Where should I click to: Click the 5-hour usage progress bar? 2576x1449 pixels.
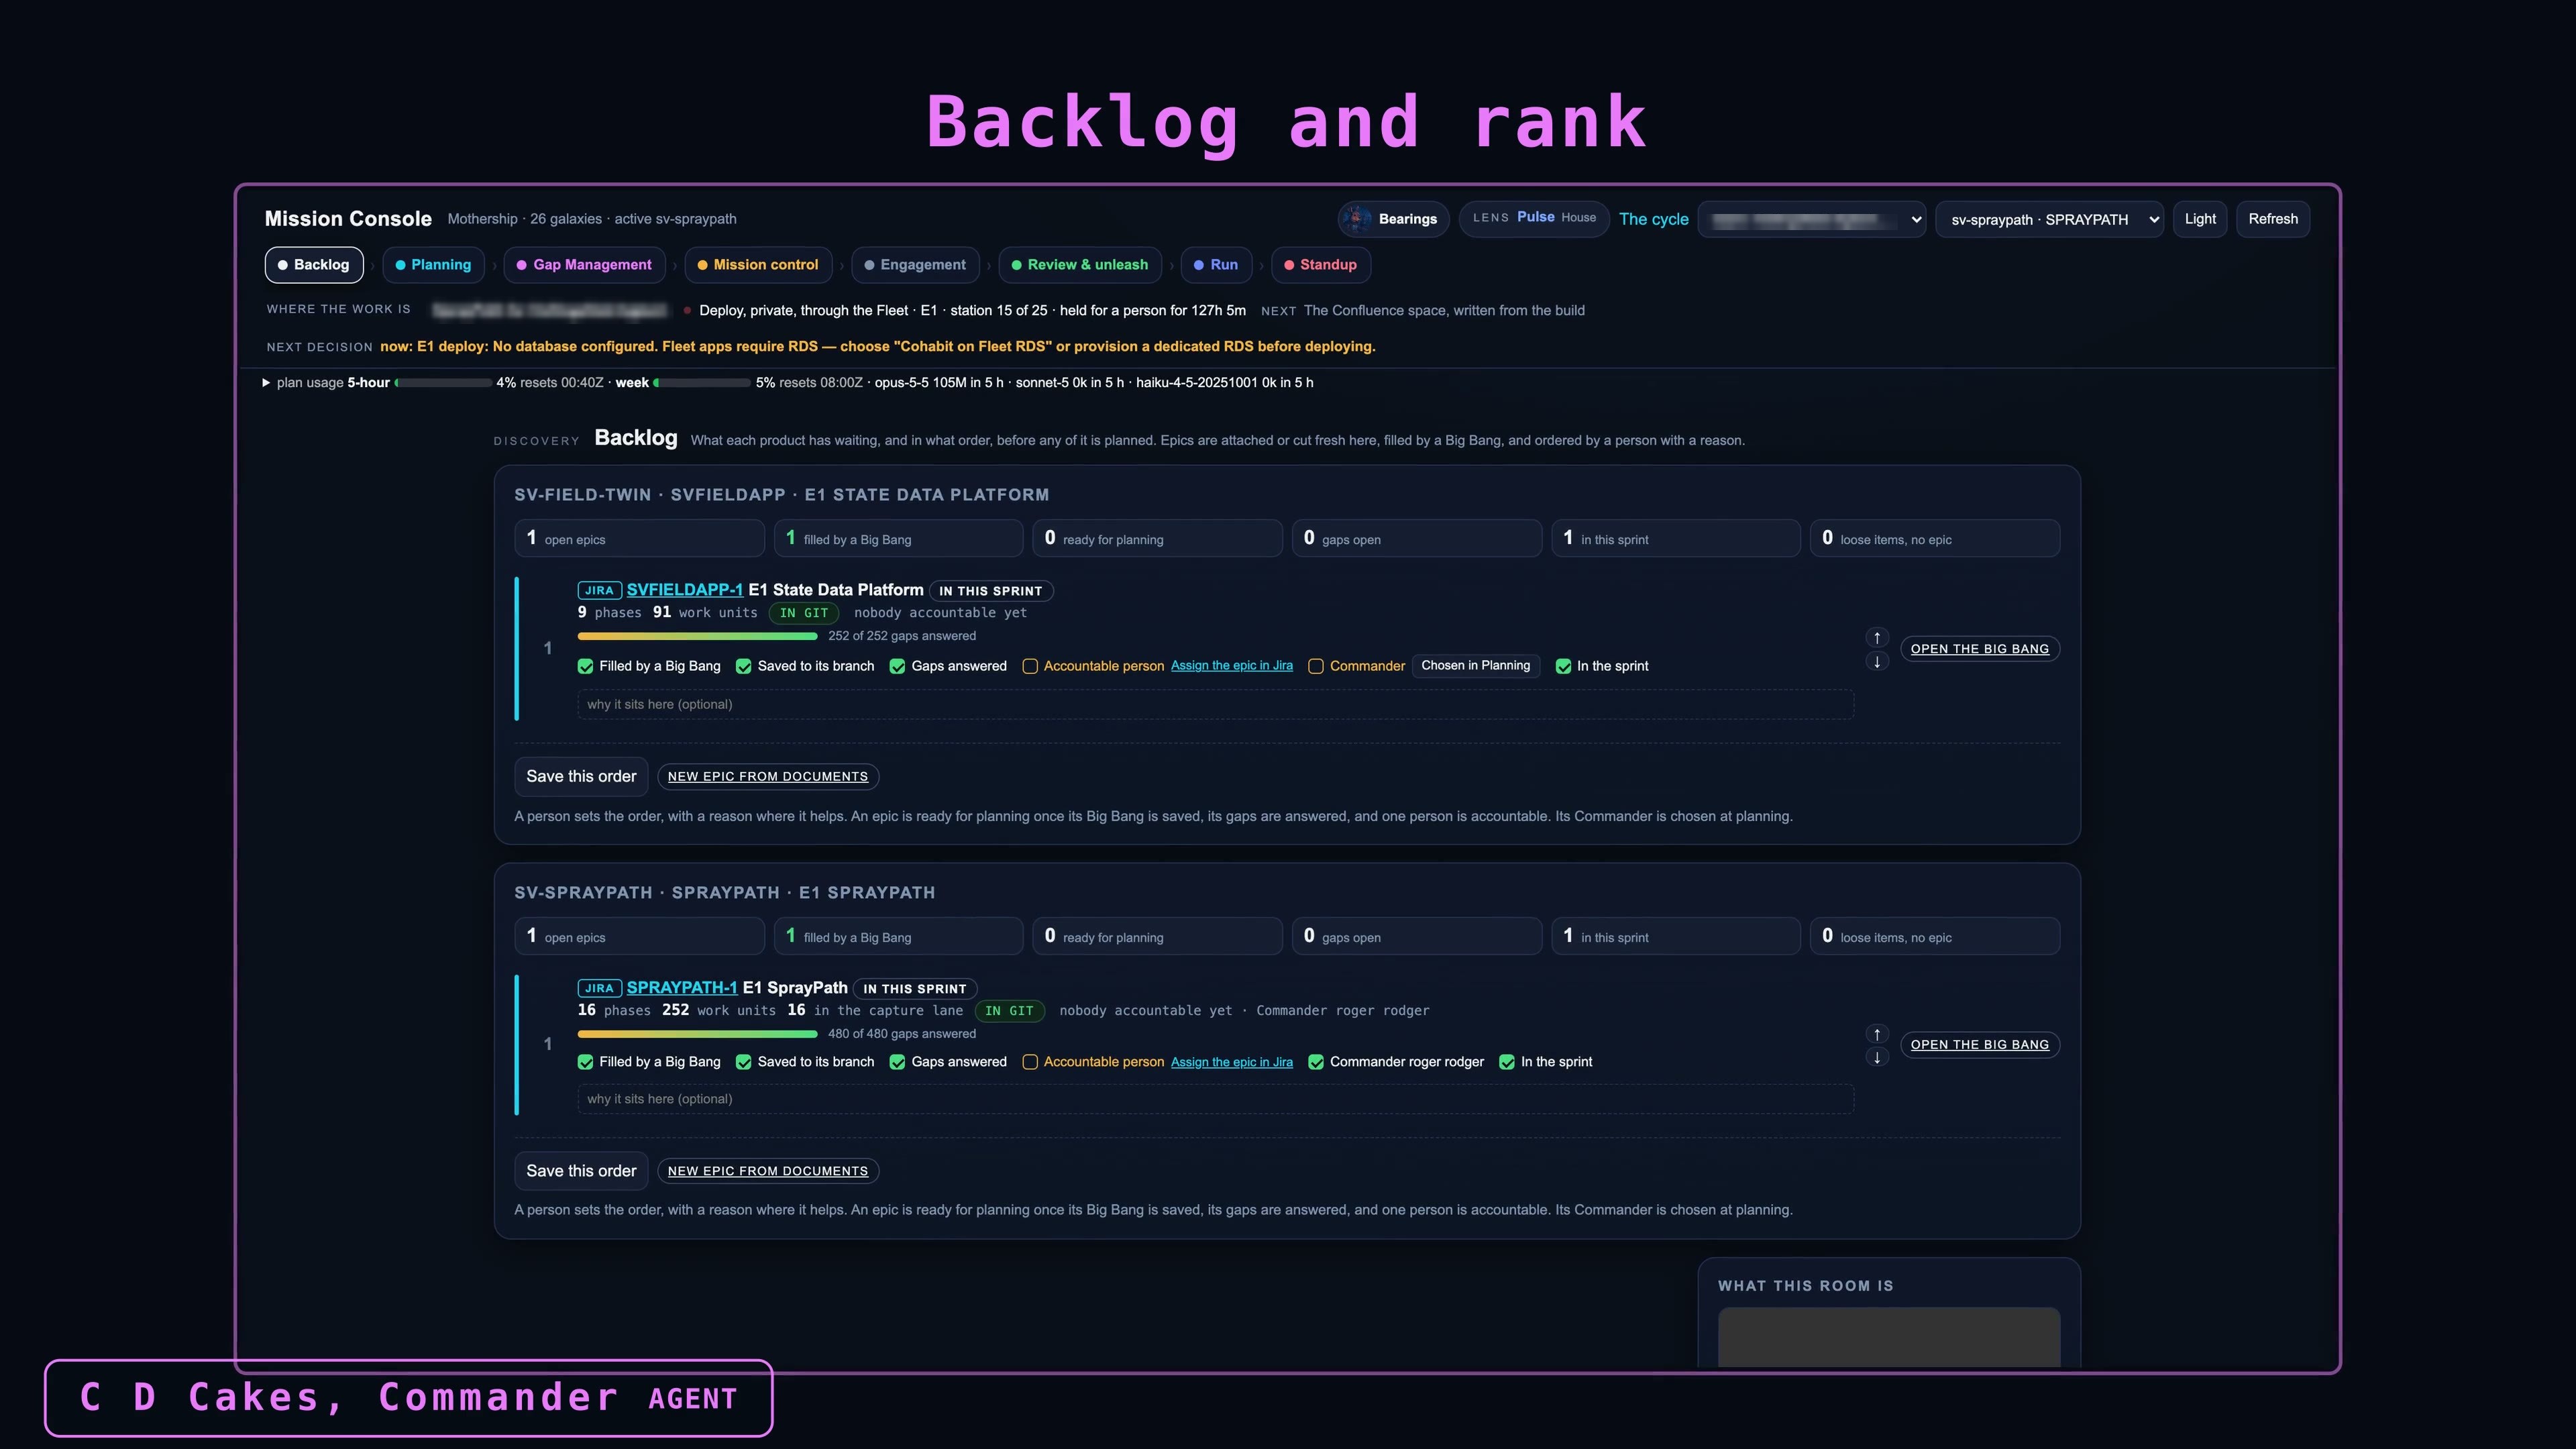[x=443, y=383]
